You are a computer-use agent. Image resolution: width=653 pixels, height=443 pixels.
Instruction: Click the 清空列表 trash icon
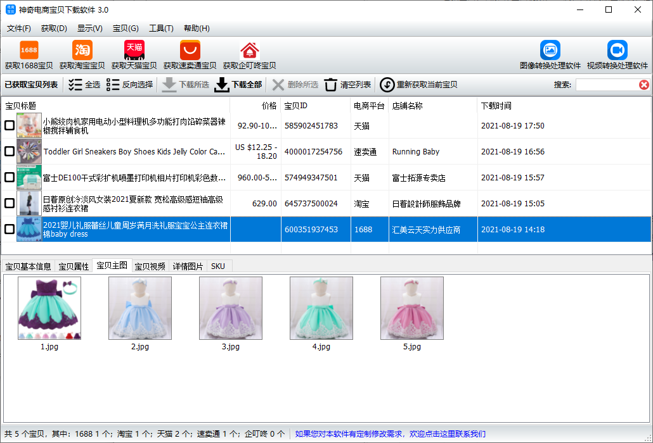pos(331,85)
